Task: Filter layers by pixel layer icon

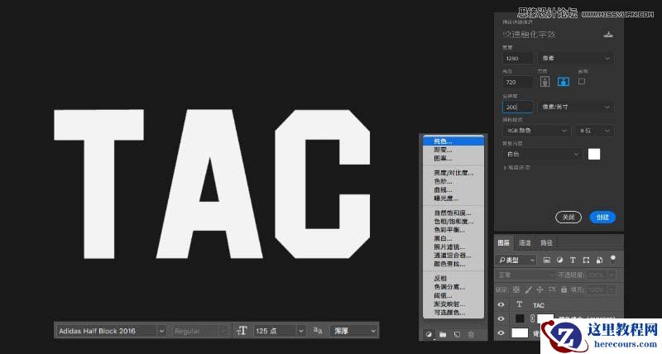Action: click(x=547, y=260)
